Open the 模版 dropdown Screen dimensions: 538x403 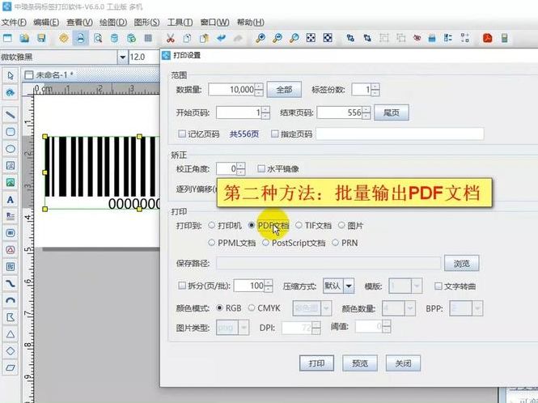[417, 286]
